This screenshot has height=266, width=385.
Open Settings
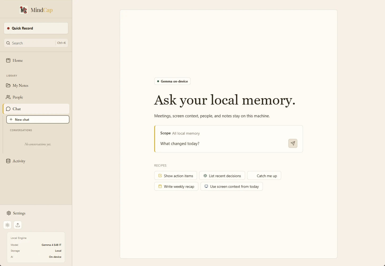pos(36,213)
